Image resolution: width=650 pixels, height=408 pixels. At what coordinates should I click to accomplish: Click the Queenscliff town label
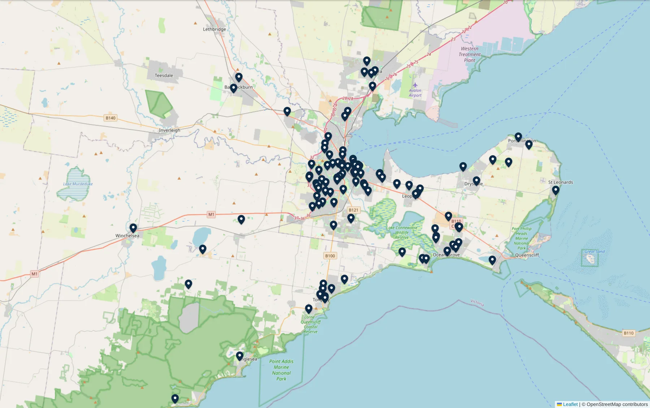click(x=527, y=255)
